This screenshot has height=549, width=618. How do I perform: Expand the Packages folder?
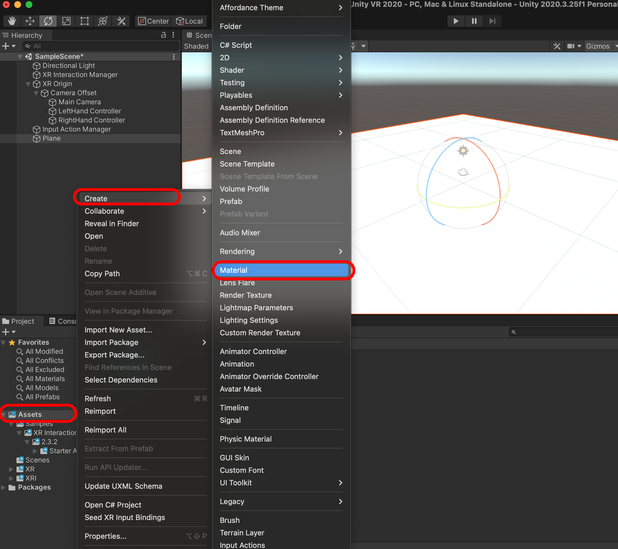click(x=4, y=487)
